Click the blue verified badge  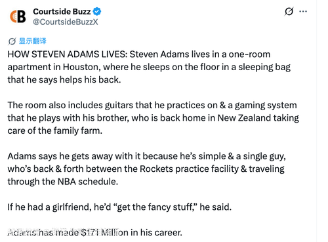point(97,11)
